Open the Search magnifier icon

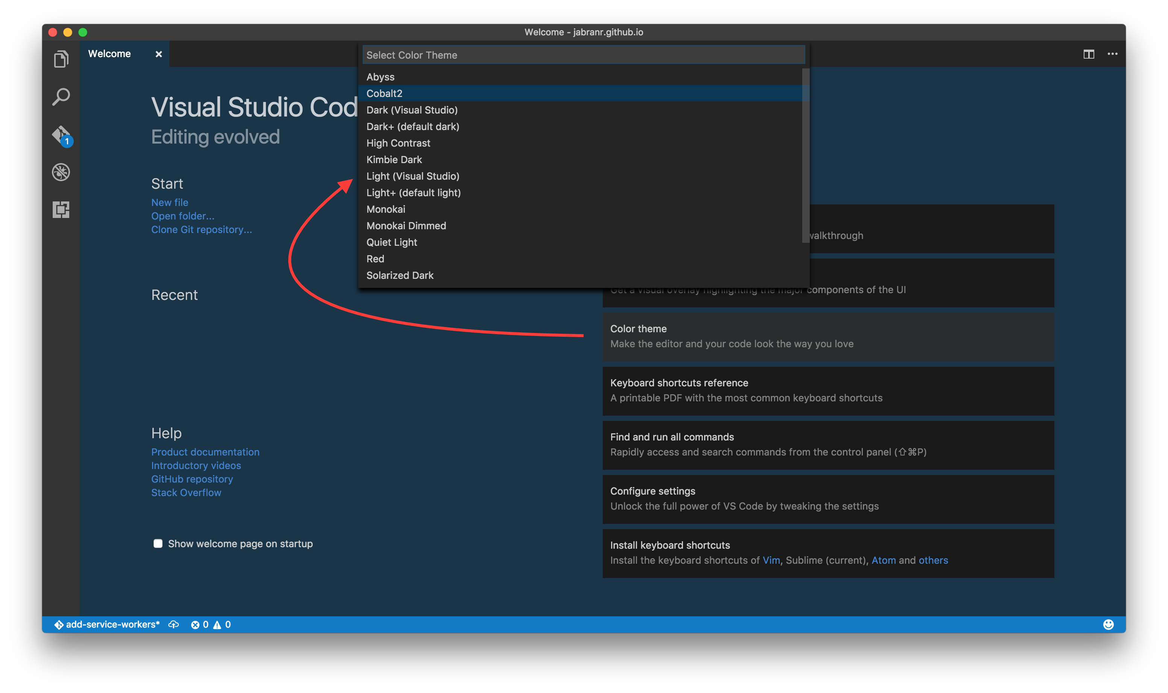(x=61, y=97)
